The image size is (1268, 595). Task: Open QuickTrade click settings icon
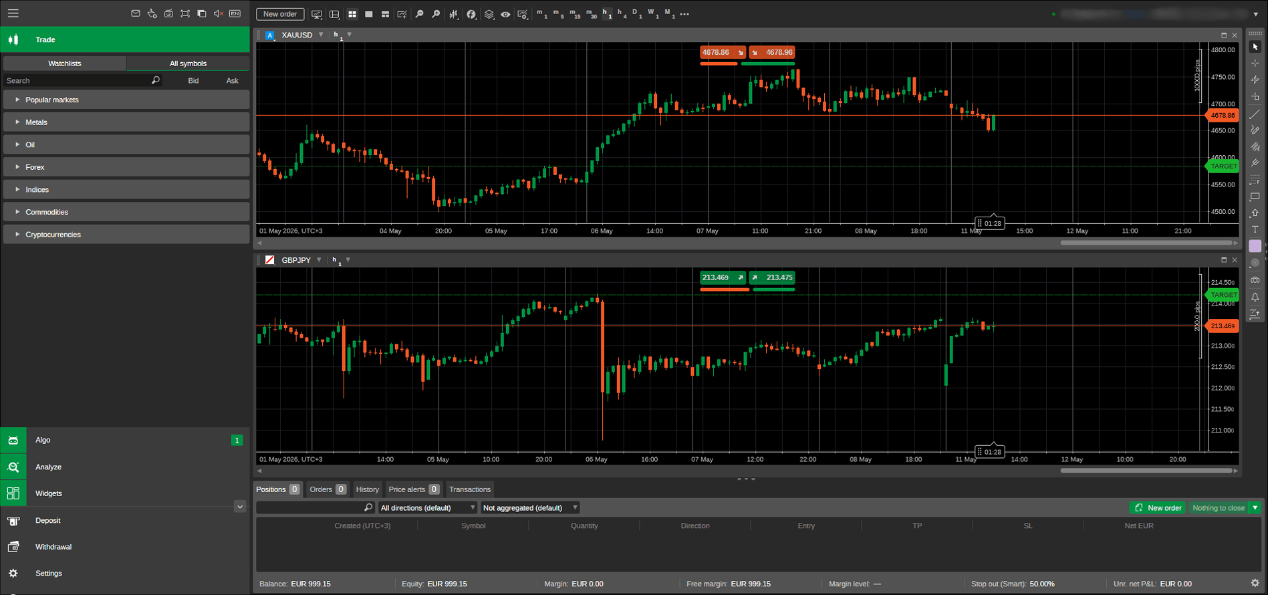pyautogui.click(x=152, y=13)
